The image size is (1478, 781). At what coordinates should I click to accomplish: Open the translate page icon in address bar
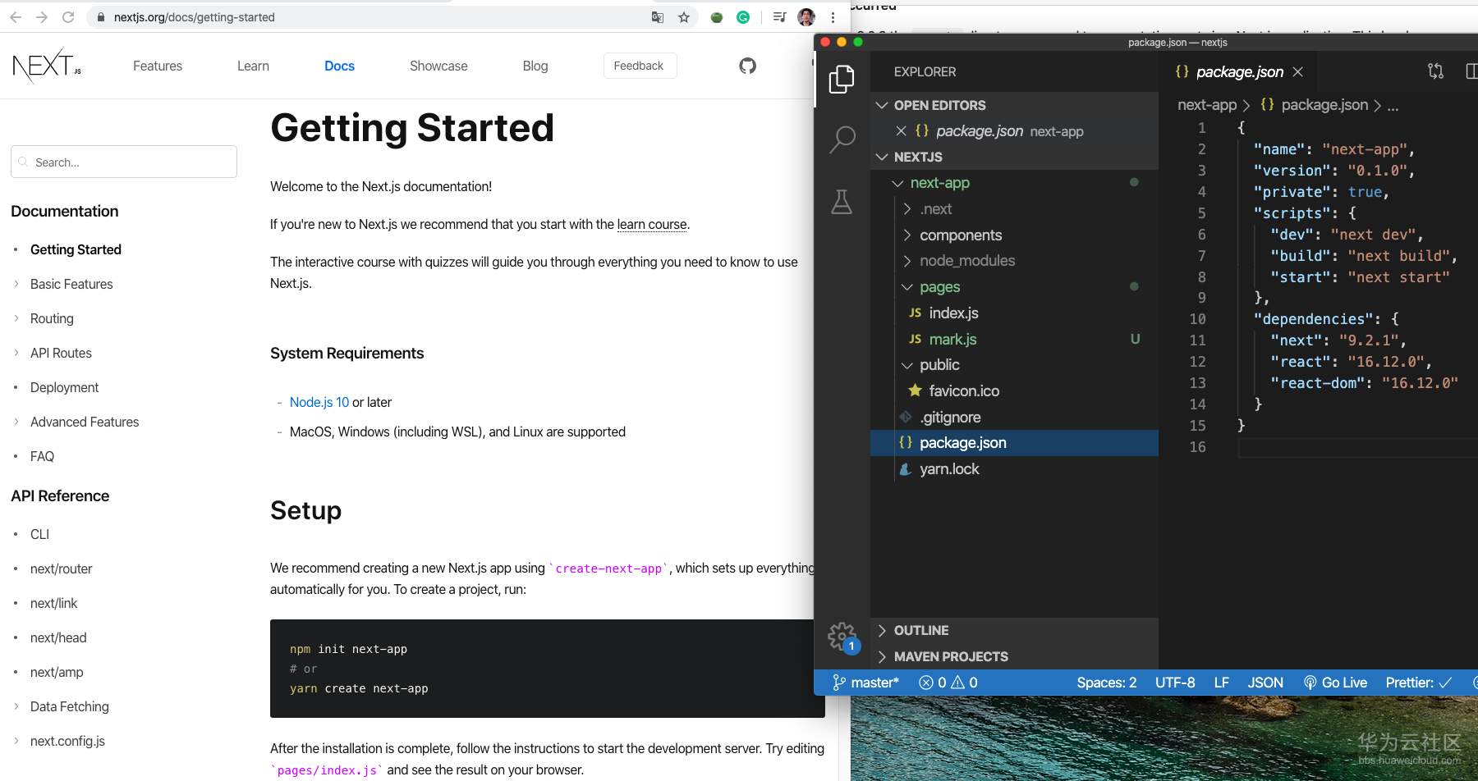(658, 17)
